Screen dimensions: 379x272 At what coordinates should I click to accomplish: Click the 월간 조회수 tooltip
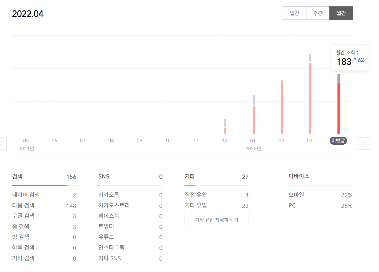click(349, 57)
